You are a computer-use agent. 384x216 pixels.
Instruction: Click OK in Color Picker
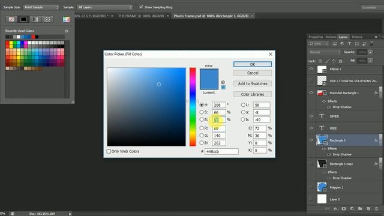click(x=253, y=64)
